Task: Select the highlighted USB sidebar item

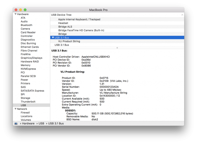Action: click(x=31, y=105)
